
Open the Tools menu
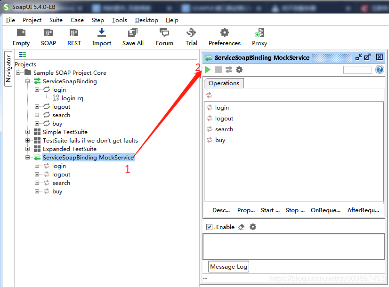(119, 20)
